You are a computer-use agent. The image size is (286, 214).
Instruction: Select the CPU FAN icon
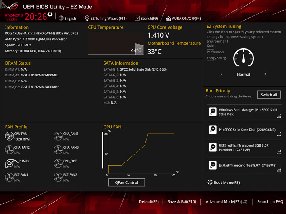coord(9,136)
